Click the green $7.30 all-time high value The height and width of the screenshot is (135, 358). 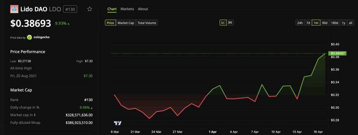[x=88, y=76]
